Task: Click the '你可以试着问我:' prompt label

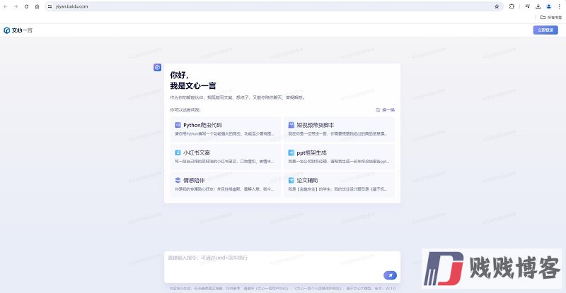Action: (x=185, y=110)
